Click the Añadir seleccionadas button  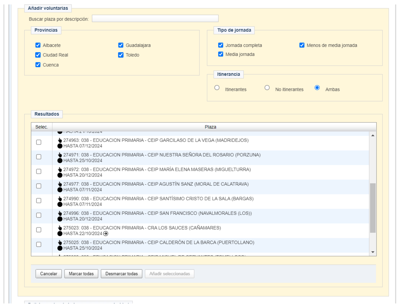(170, 274)
